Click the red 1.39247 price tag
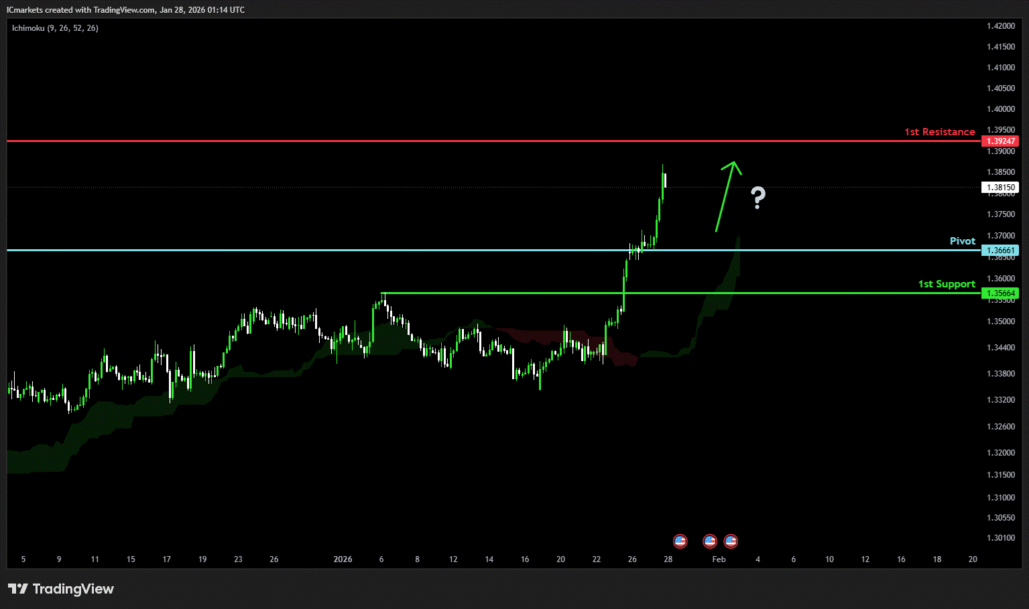The image size is (1029, 609). 1000,141
